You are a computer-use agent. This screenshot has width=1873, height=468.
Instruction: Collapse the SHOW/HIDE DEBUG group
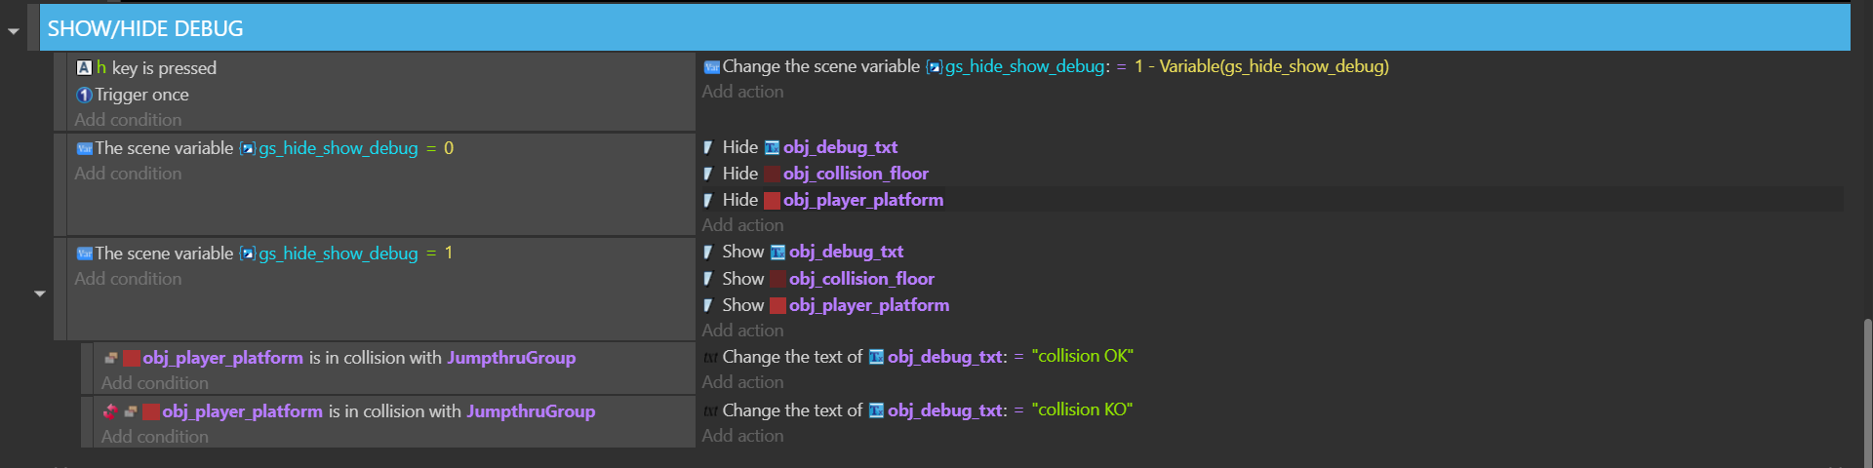pos(14,31)
